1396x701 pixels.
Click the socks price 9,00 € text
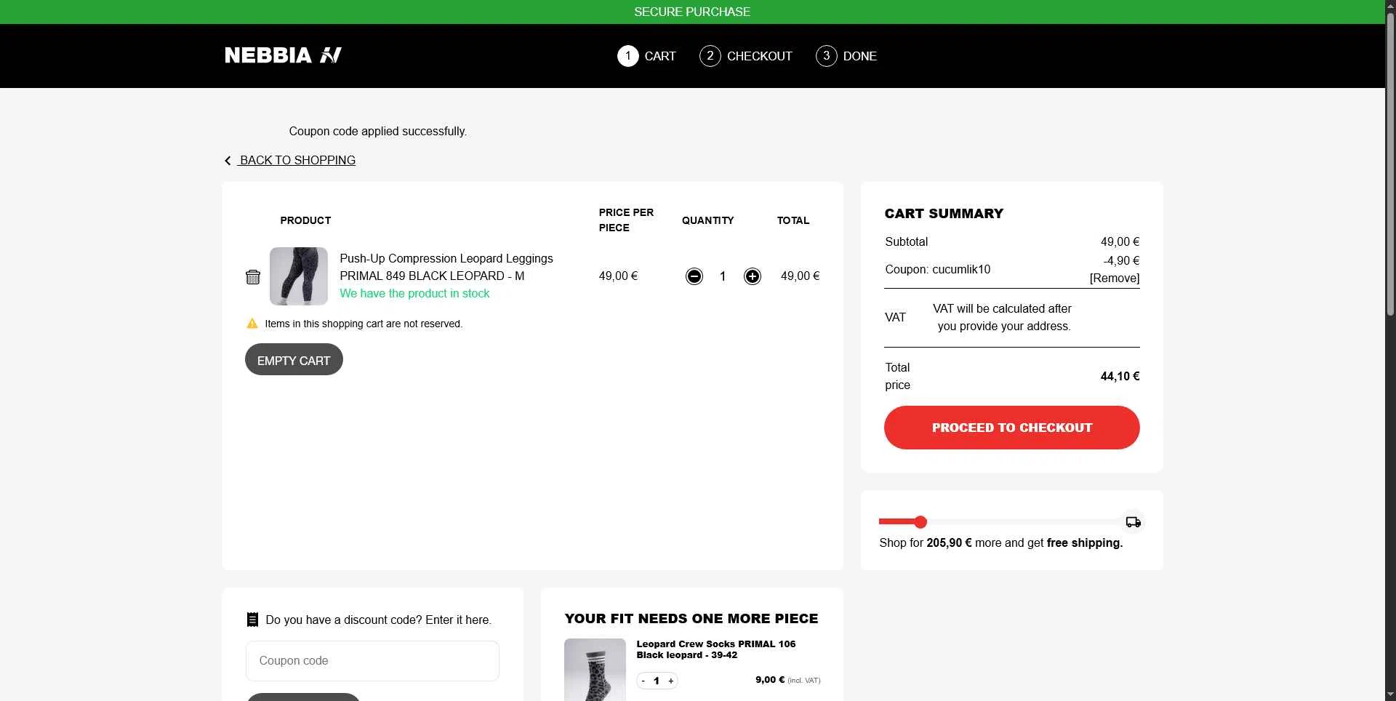click(x=770, y=680)
